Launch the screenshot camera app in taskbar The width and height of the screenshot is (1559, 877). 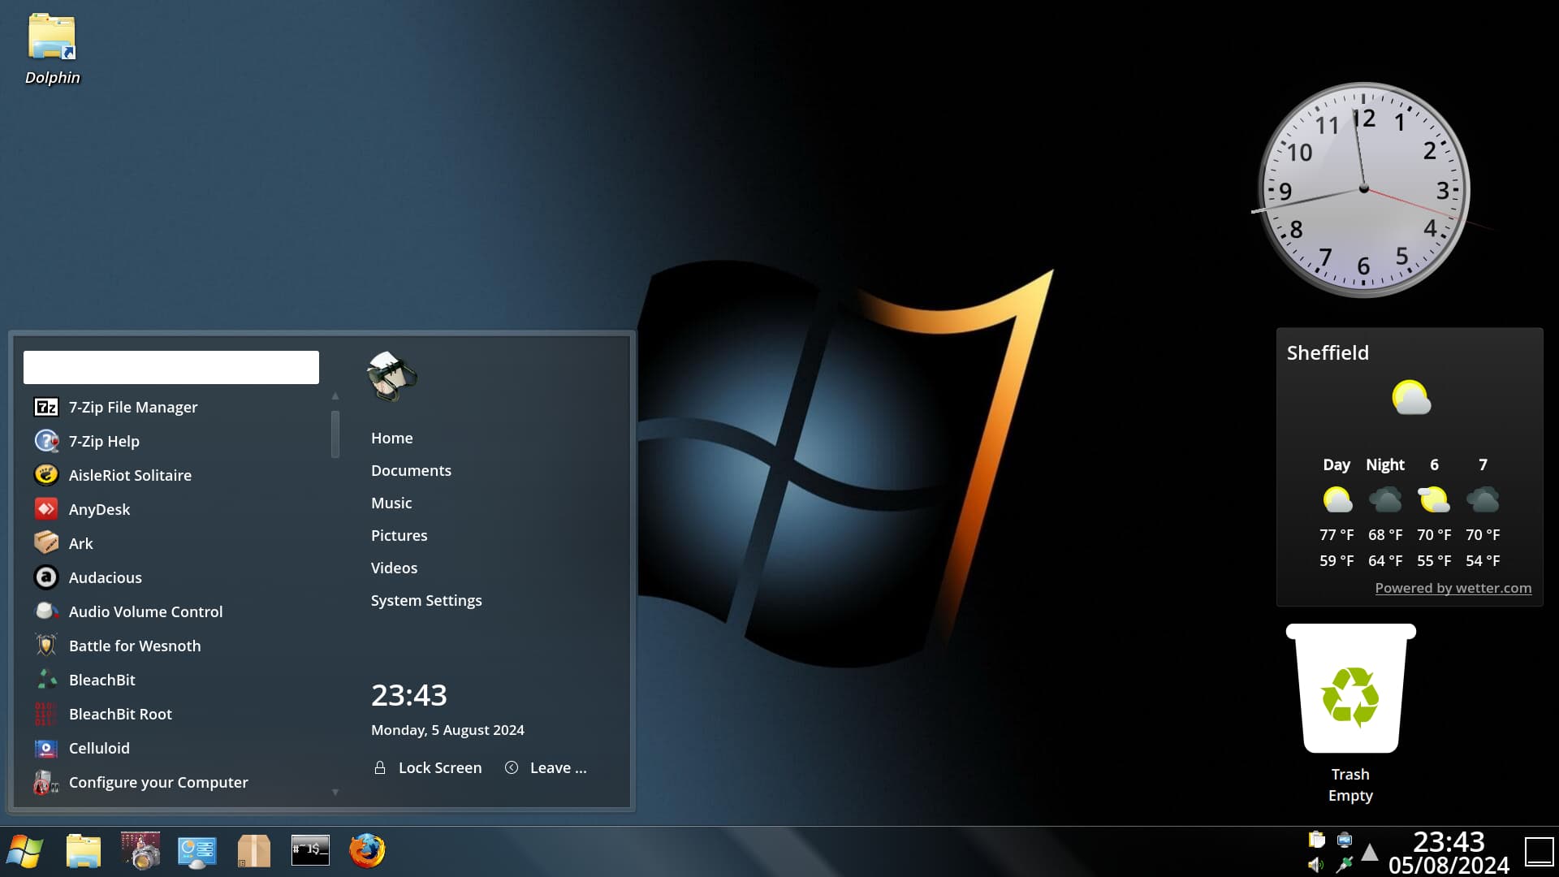[140, 851]
